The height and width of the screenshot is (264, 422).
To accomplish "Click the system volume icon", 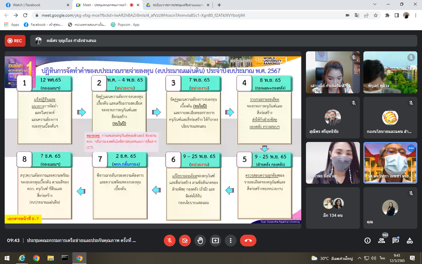I will click(374, 258).
